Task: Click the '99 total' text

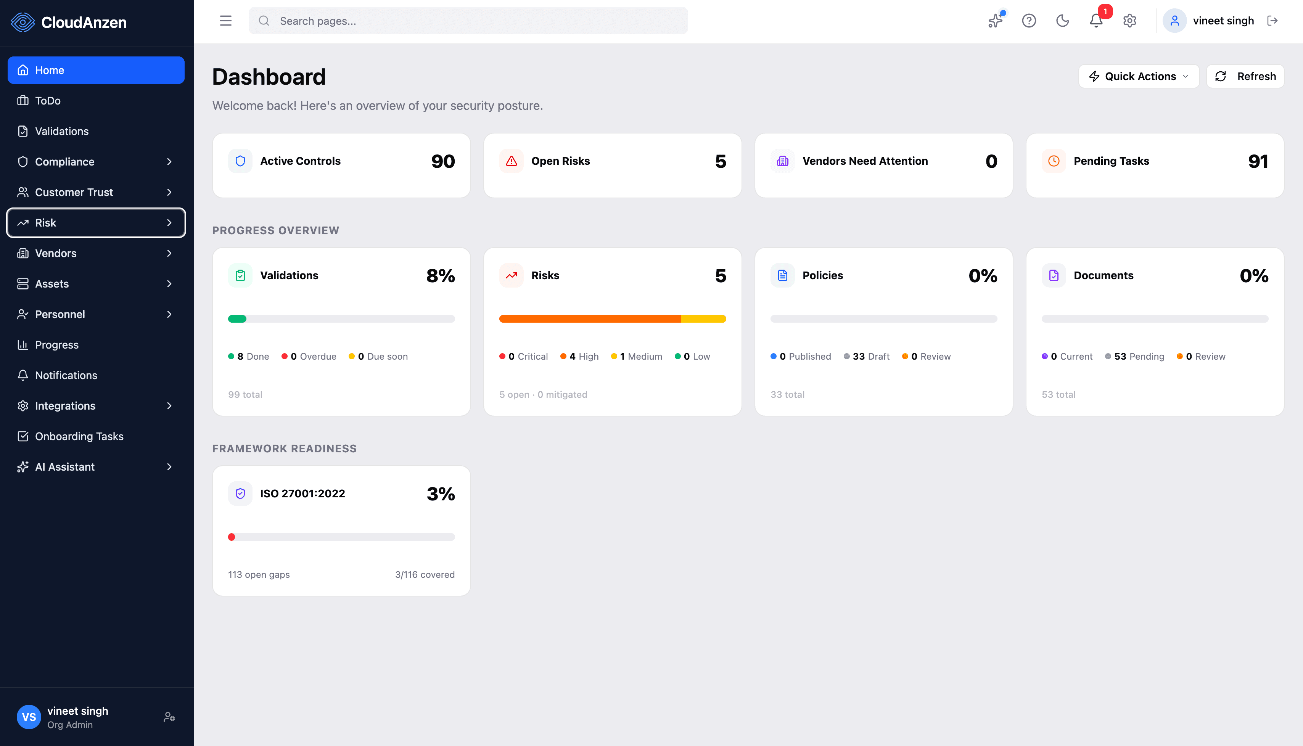Action: click(x=245, y=394)
